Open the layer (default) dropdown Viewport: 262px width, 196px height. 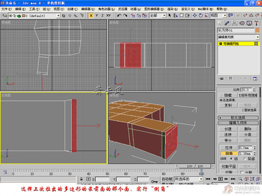[58, 16]
